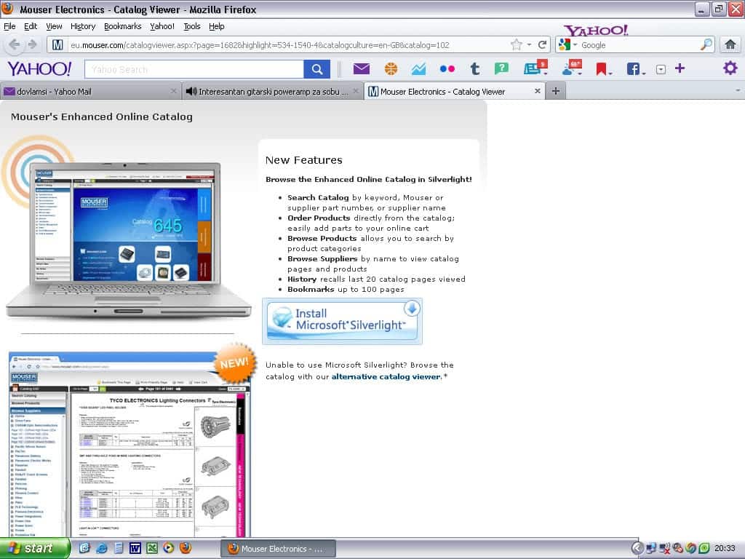This screenshot has height=559, width=745.
Task: Open the Tumblr toolbar icon
Action: coord(474,69)
